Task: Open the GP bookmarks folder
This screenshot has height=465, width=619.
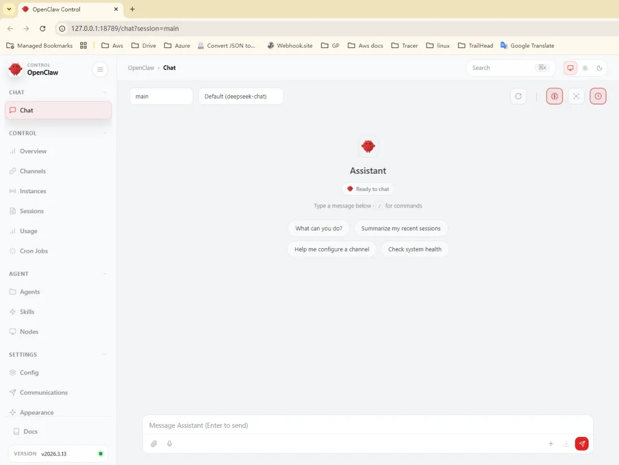Action: click(x=330, y=45)
